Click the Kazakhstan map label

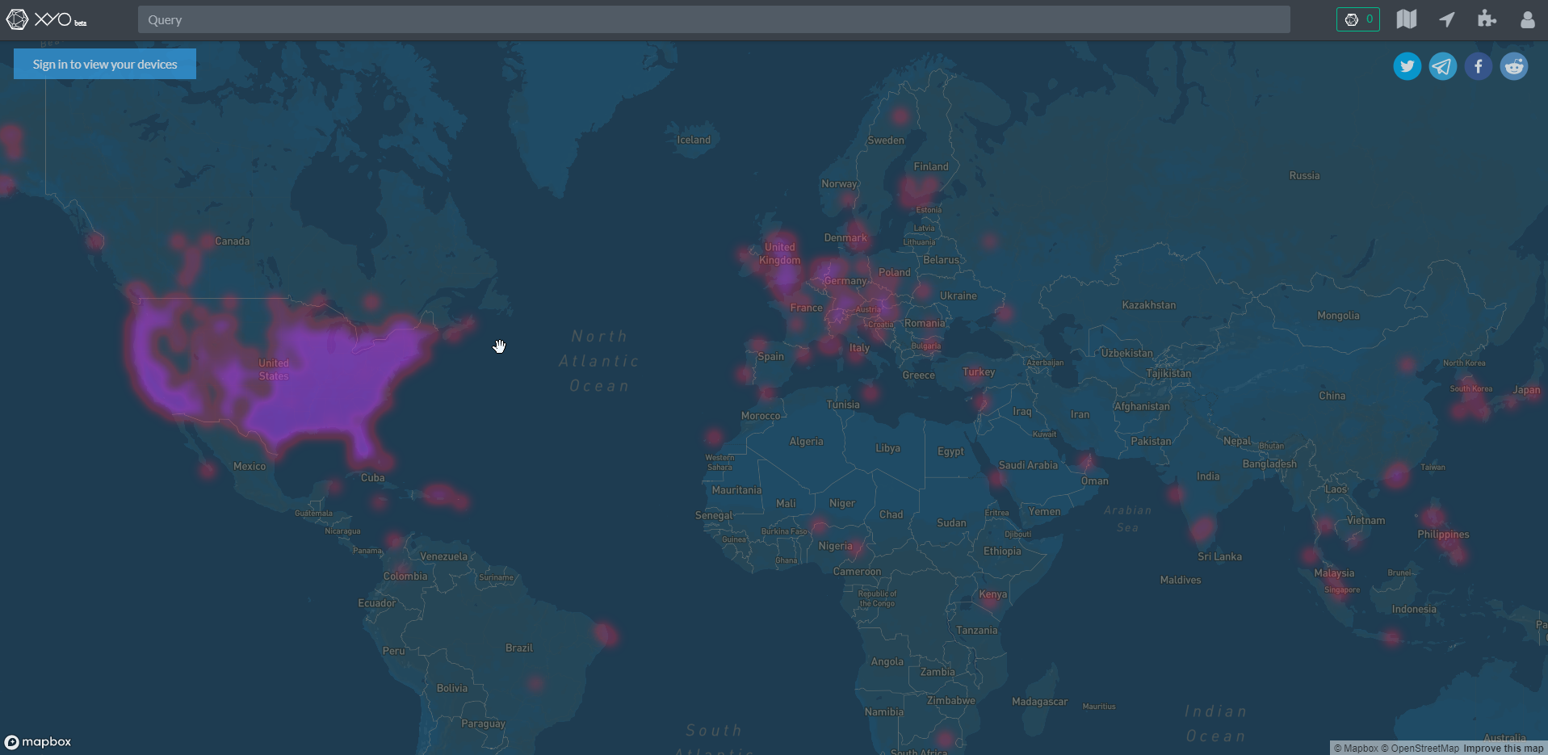1149,305
